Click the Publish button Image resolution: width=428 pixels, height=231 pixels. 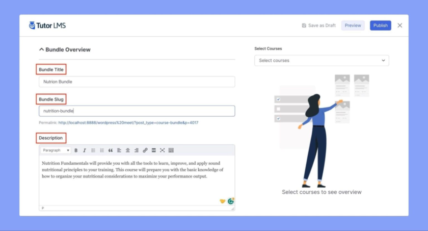[380, 25]
